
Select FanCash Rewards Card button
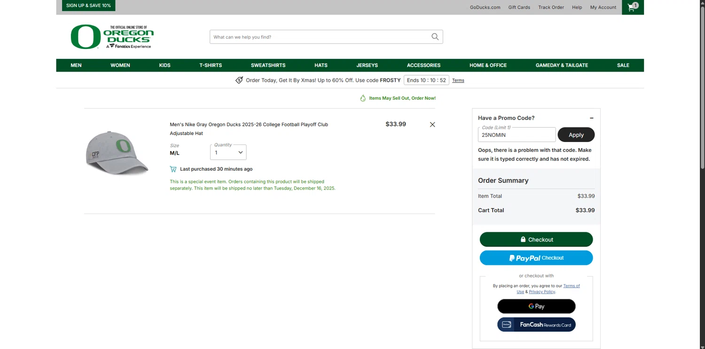pos(536,325)
